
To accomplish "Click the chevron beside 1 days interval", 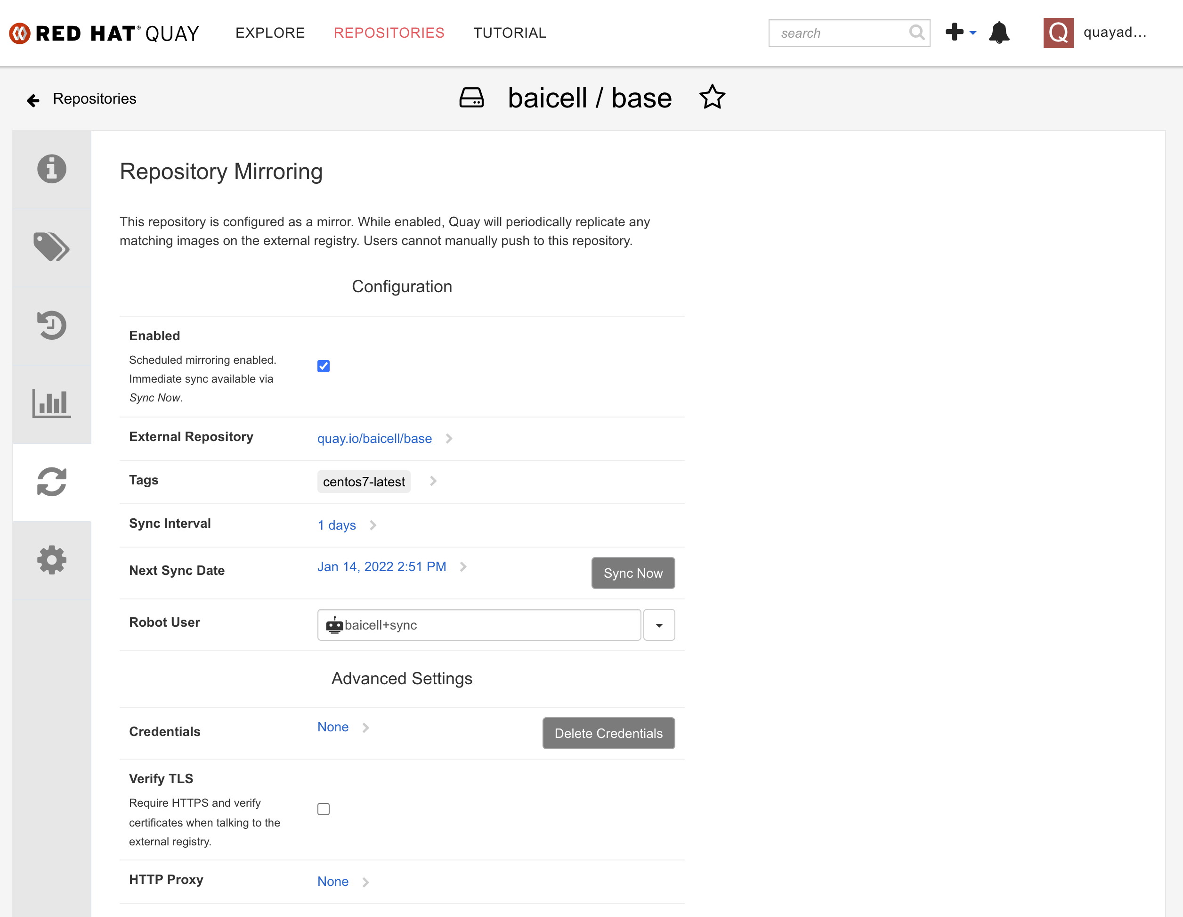I will pos(373,525).
